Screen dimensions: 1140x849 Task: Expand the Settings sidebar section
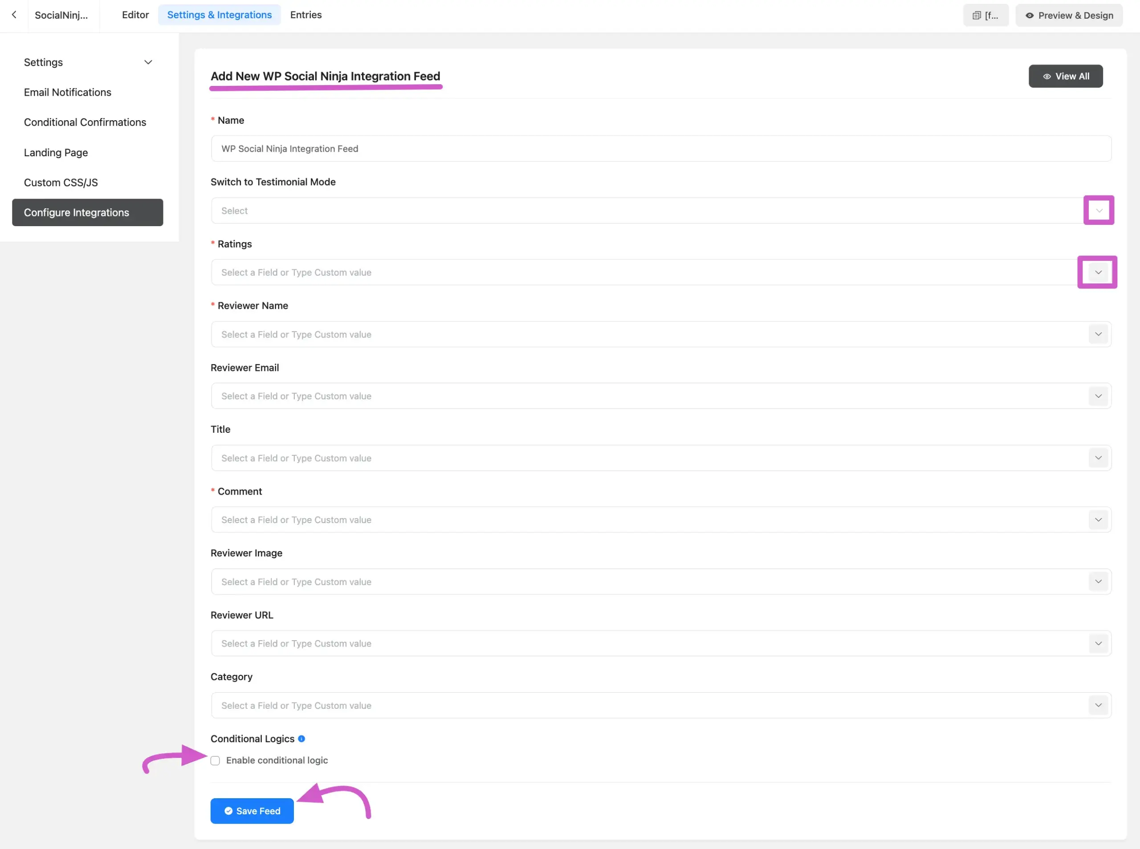click(88, 62)
